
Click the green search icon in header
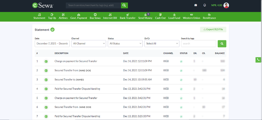point(124,5)
